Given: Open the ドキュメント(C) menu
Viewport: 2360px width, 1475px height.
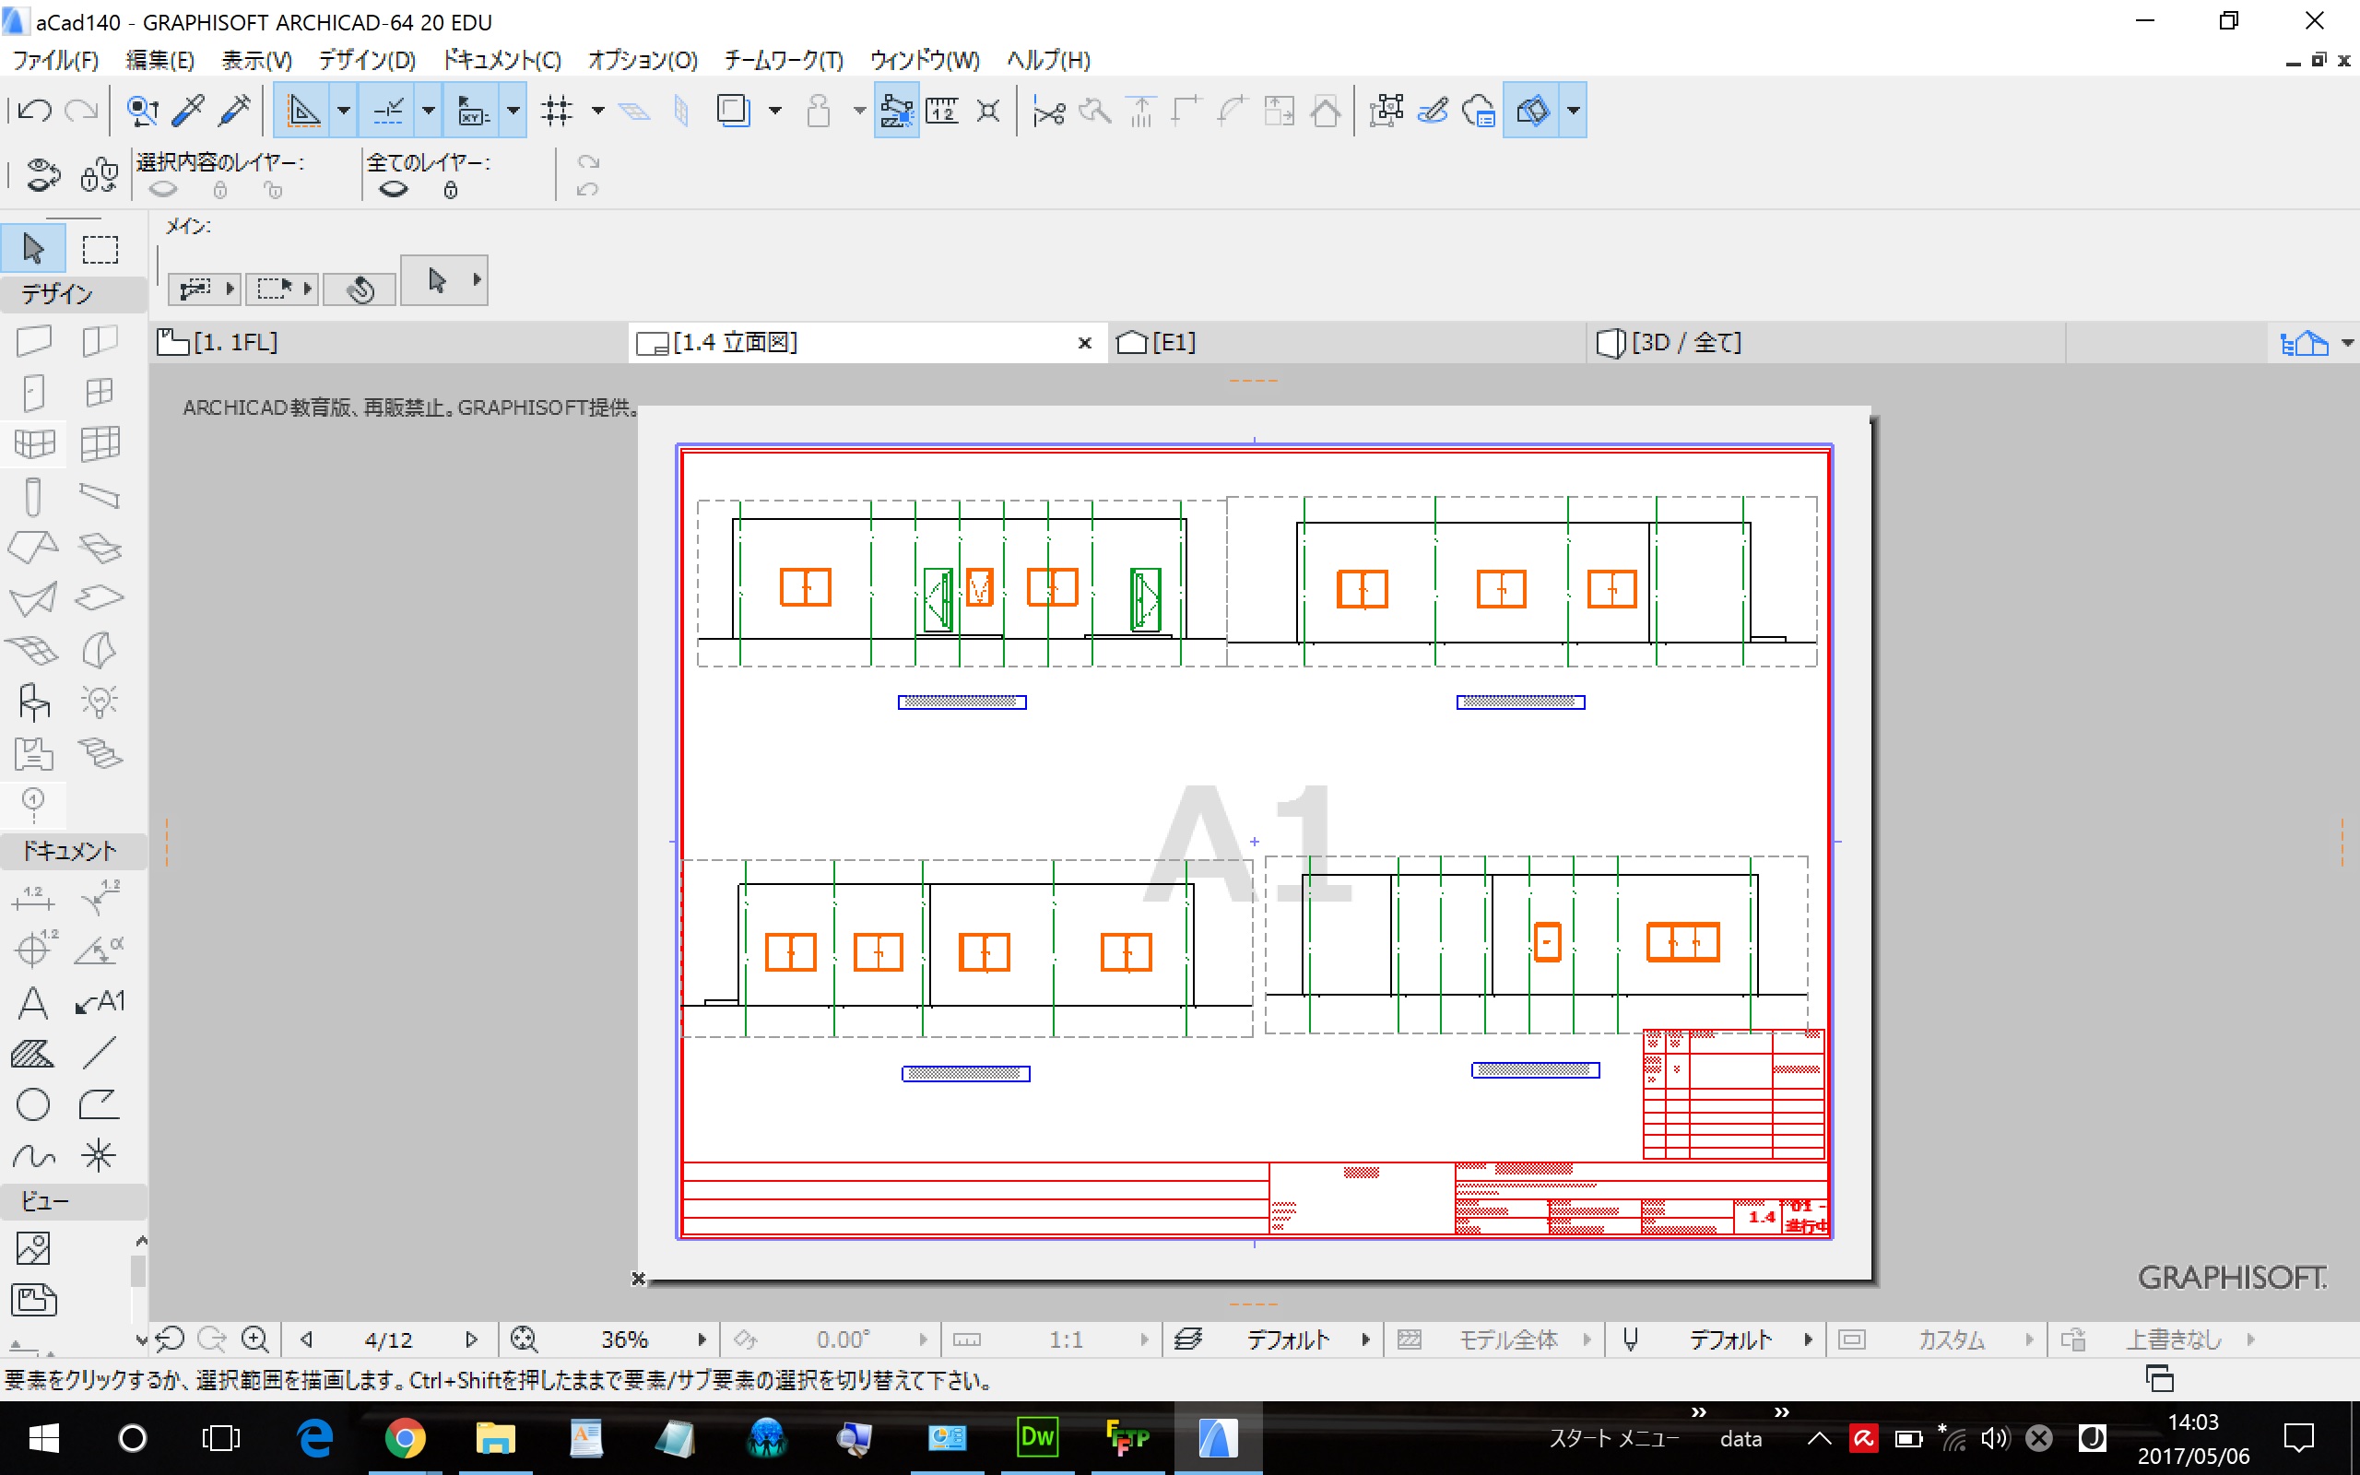Looking at the screenshot, I should click(x=502, y=61).
